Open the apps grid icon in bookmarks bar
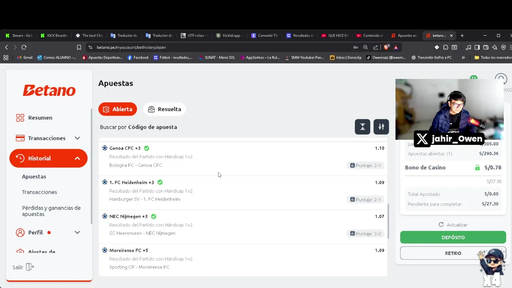Viewport: 512px width, 288px height. [6, 58]
